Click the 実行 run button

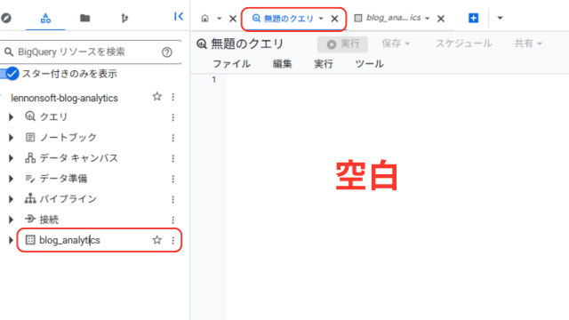coord(342,44)
